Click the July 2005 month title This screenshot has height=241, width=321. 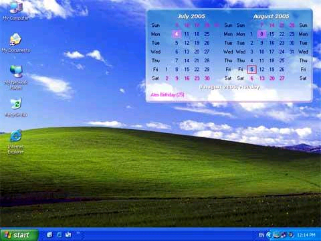point(191,16)
